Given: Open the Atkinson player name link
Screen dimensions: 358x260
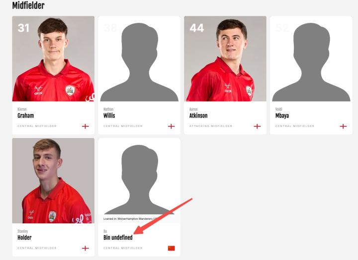Looking at the screenshot, I should [x=198, y=116].
